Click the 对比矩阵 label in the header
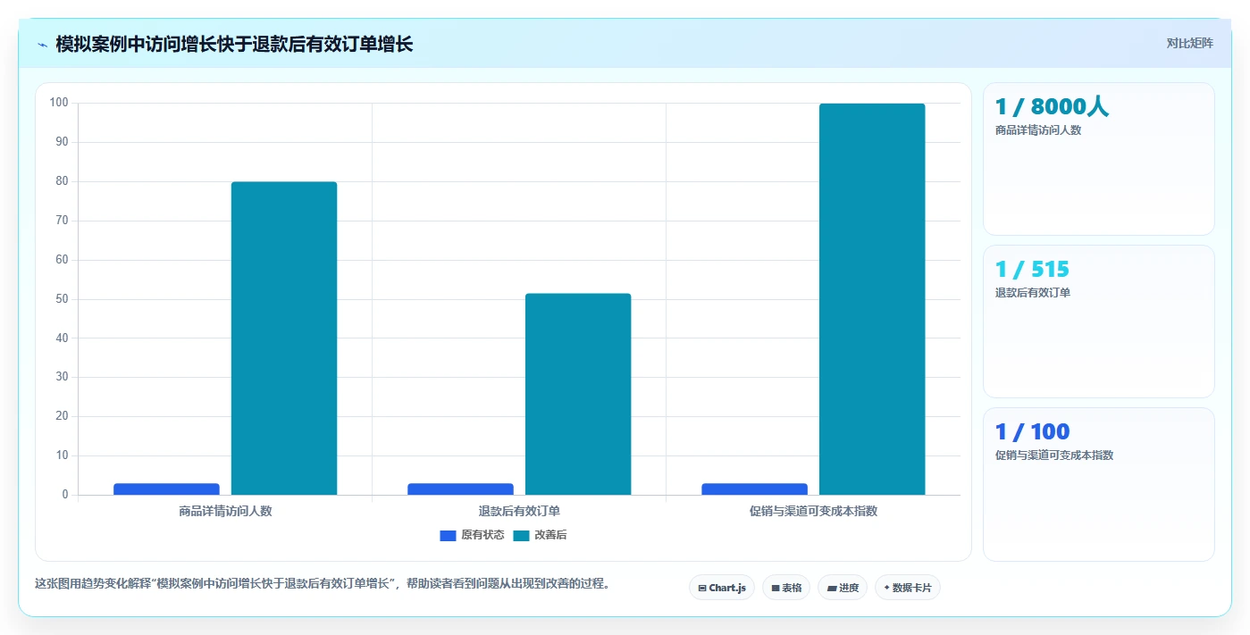Image resolution: width=1250 pixels, height=635 pixels. point(1189,43)
